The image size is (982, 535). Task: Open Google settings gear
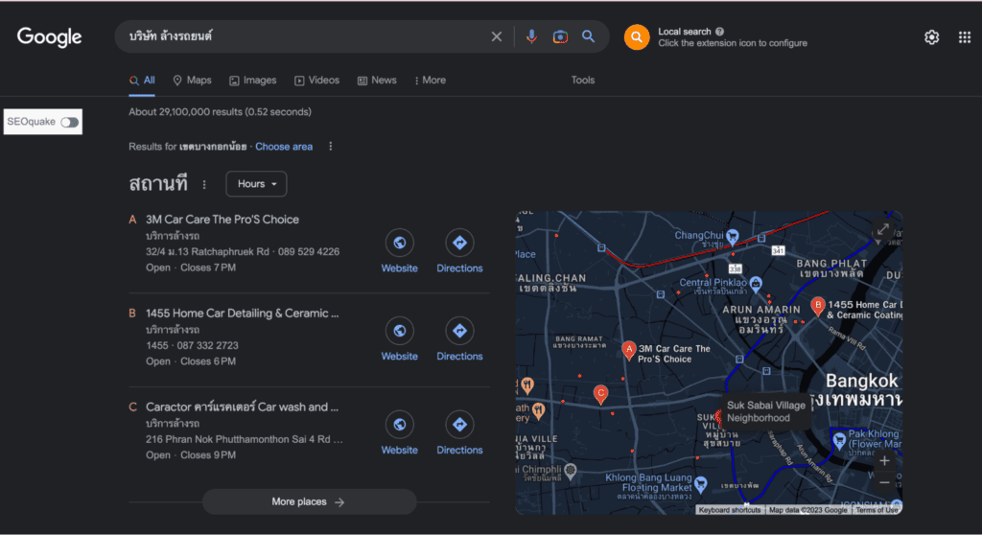tap(931, 37)
